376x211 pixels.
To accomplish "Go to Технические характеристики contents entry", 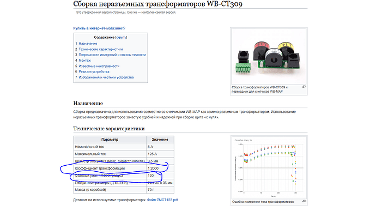I will pyautogui.click(x=101, y=49).
